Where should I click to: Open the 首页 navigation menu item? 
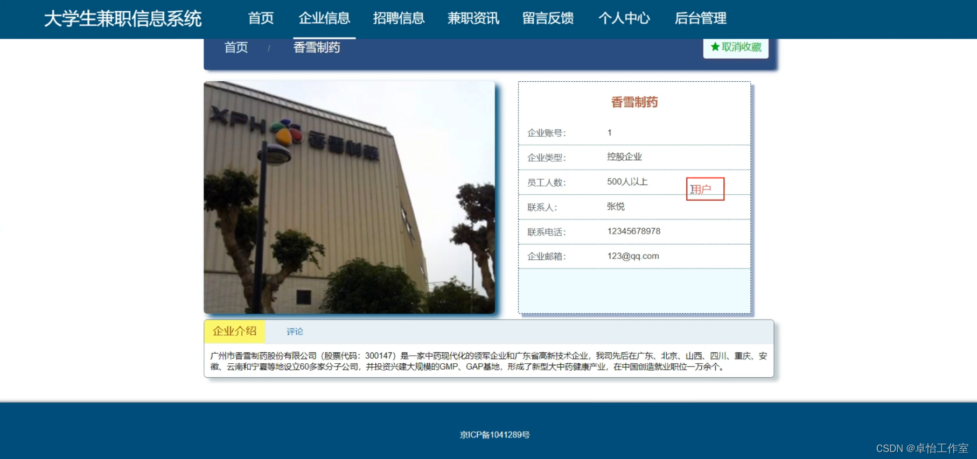click(x=261, y=18)
